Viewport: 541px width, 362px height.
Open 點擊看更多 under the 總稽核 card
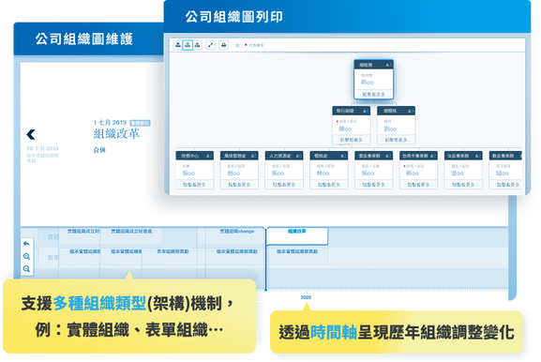tap(396, 140)
